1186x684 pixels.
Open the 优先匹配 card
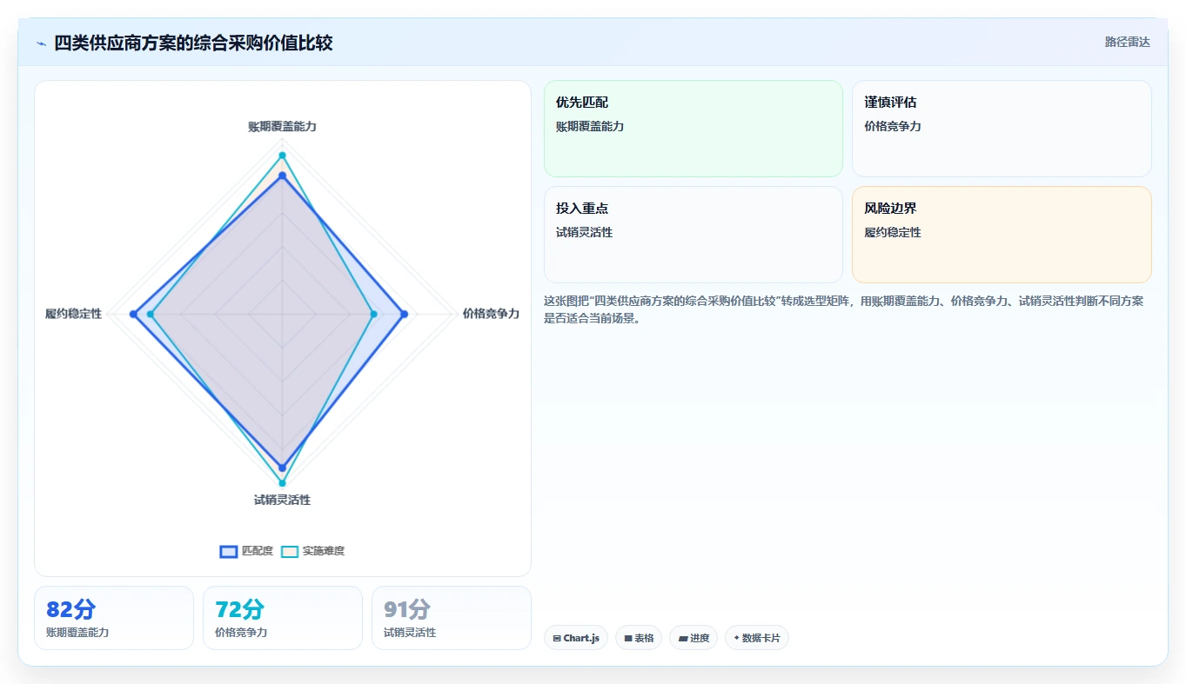pyautogui.click(x=694, y=129)
